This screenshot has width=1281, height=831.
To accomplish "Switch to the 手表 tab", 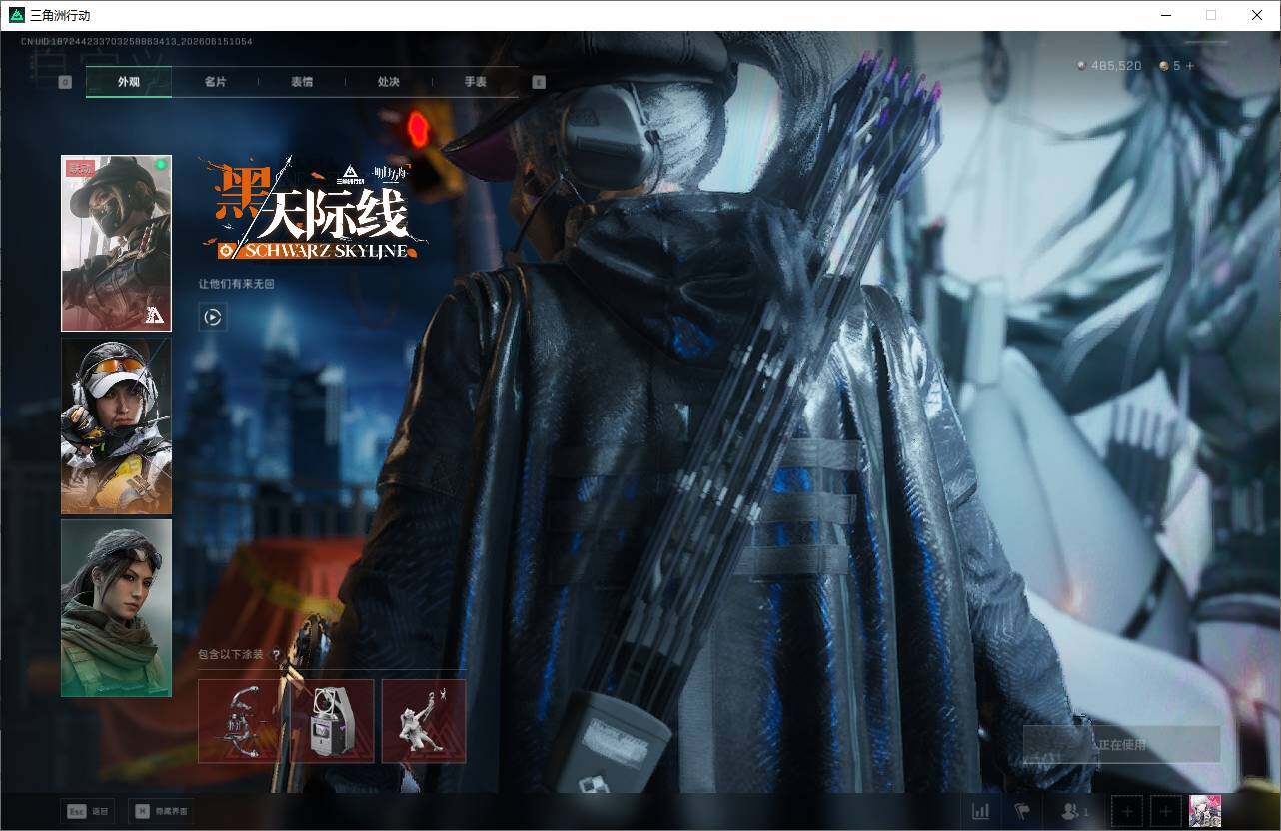I will 475,82.
